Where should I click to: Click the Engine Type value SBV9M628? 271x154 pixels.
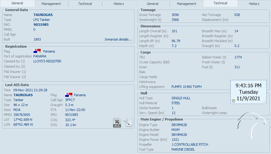pos(179,125)
